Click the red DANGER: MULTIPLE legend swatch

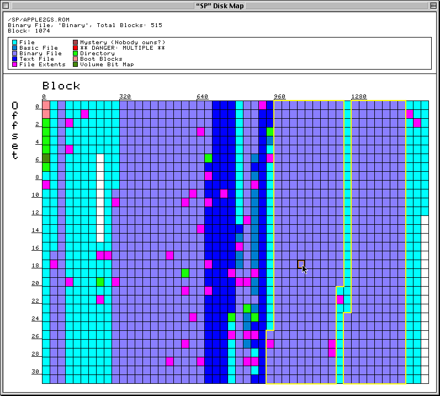click(75, 48)
